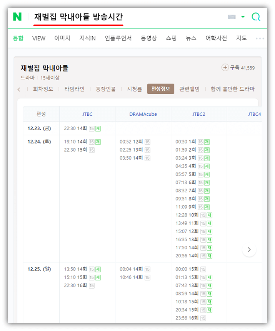Click the 15 age badge on JTBC 22:30 16회
The height and width of the screenshot is (331, 275).
pos(92,285)
